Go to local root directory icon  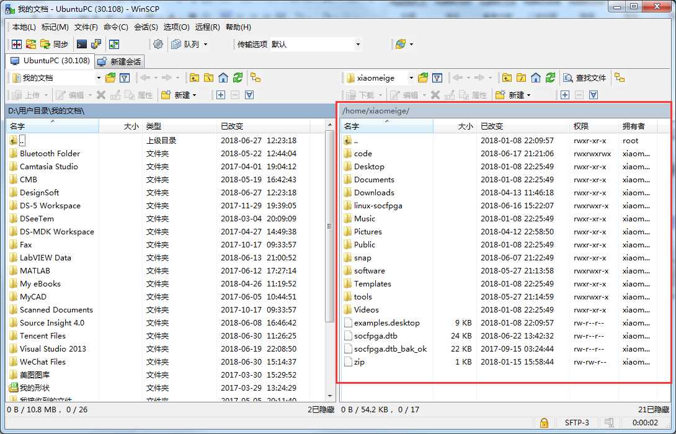pos(208,78)
